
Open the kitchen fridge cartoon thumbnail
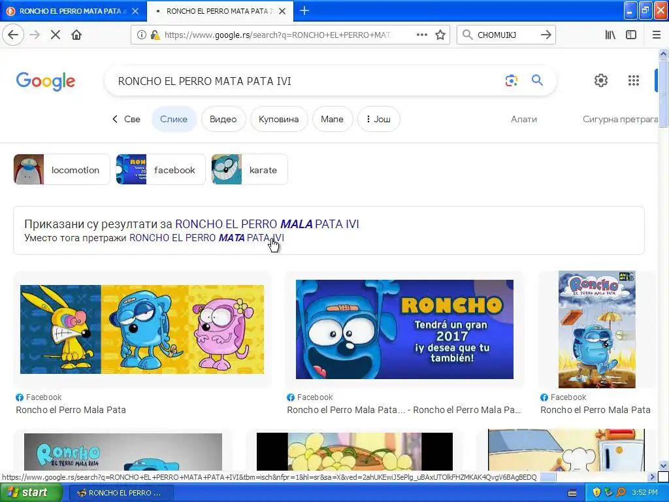[566, 450]
